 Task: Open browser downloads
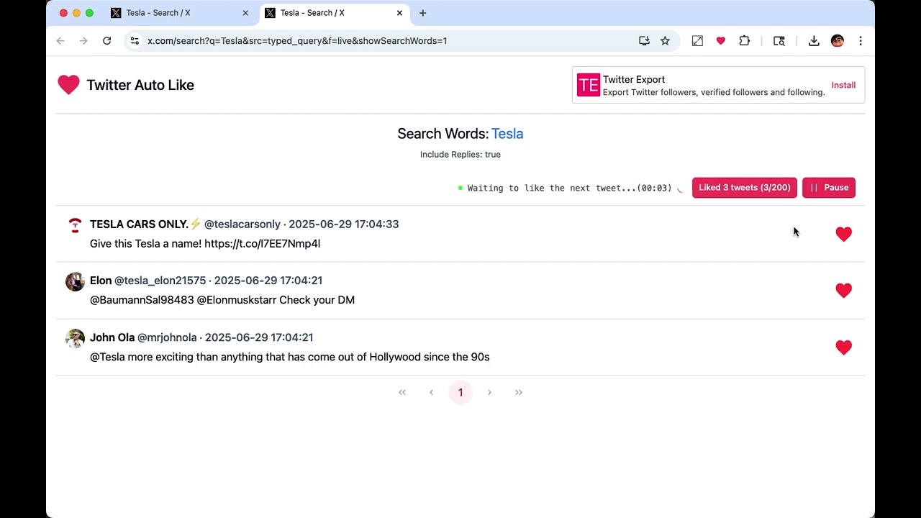pyautogui.click(x=814, y=41)
